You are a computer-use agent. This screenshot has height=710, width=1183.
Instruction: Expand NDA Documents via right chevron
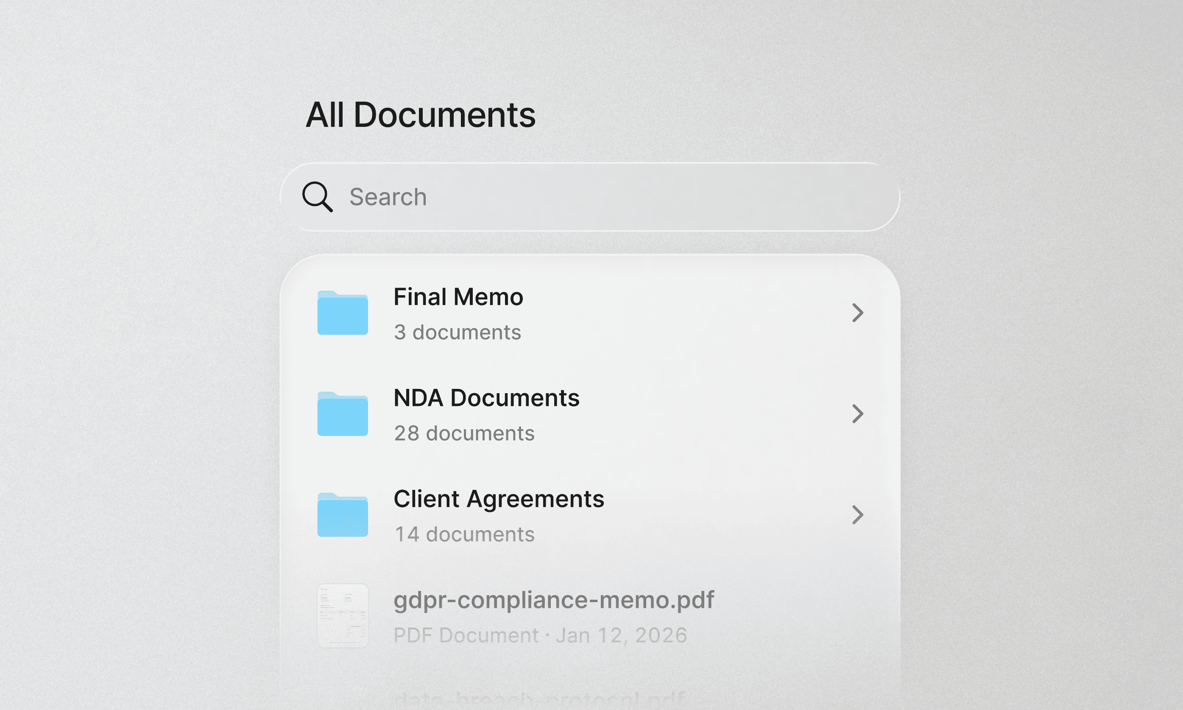pos(857,414)
